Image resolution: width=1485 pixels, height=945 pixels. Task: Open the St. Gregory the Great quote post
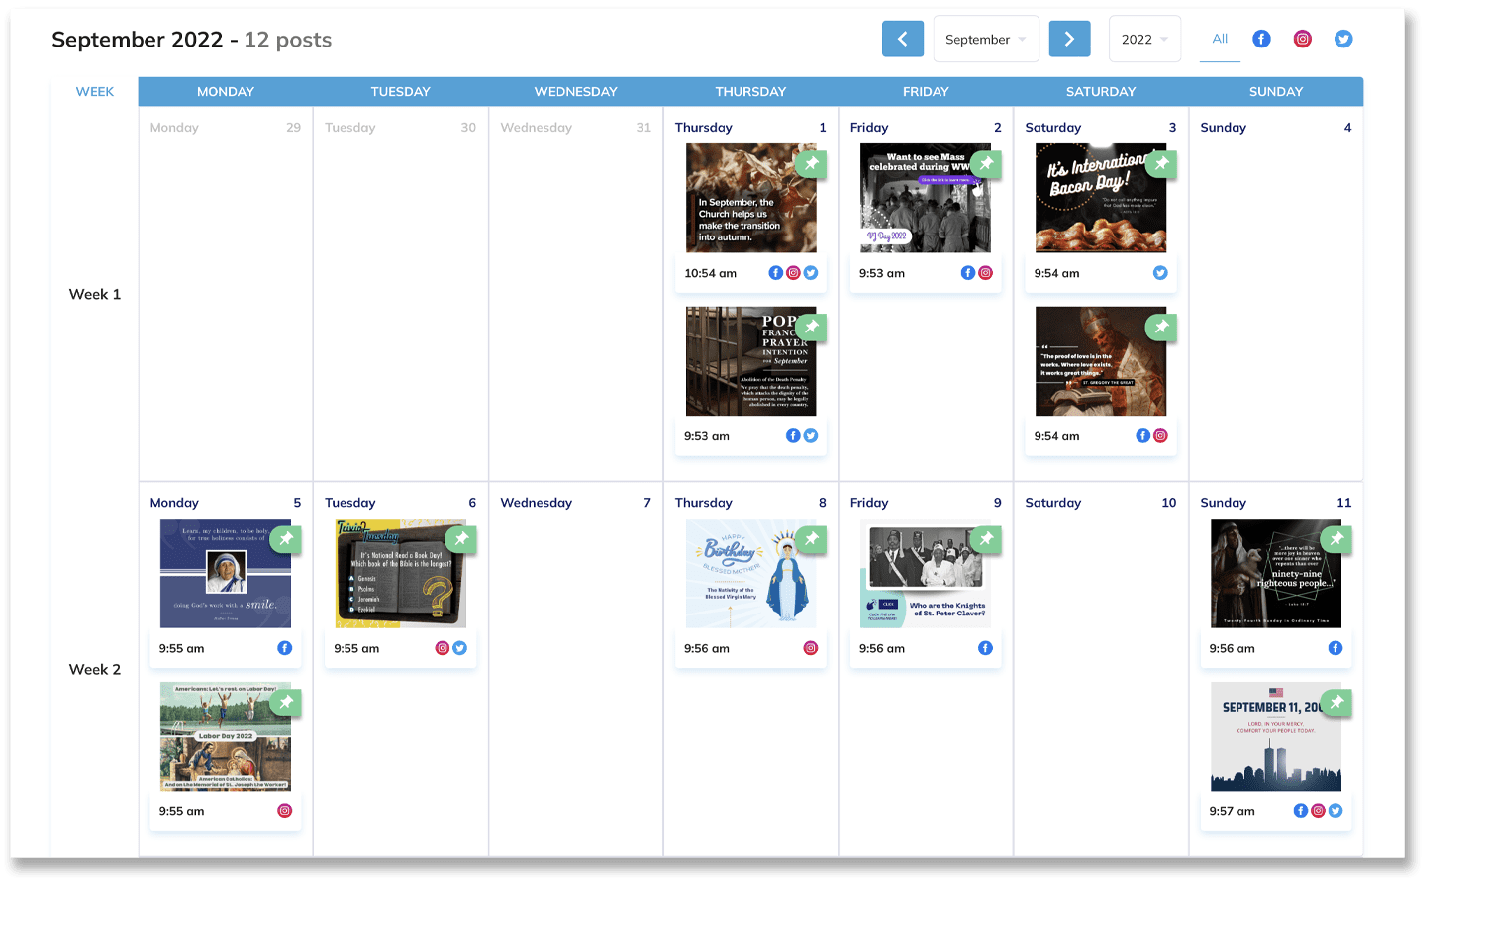point(1099,361)
